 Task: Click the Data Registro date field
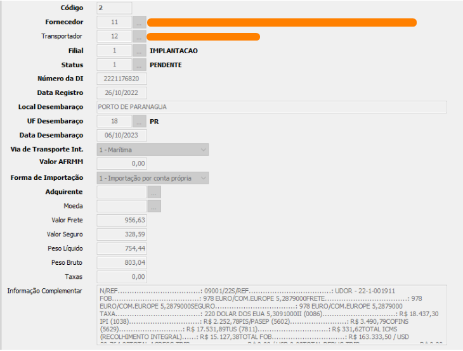tap(122, 93)
